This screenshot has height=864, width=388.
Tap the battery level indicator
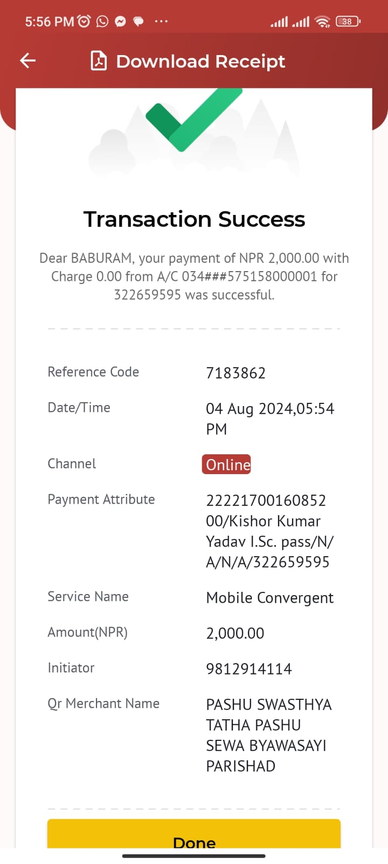(x=348, y=22)
